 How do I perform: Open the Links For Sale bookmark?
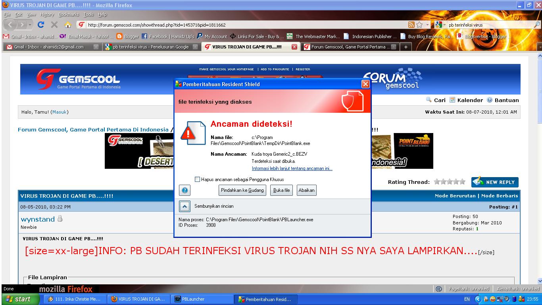click(257, 36)
